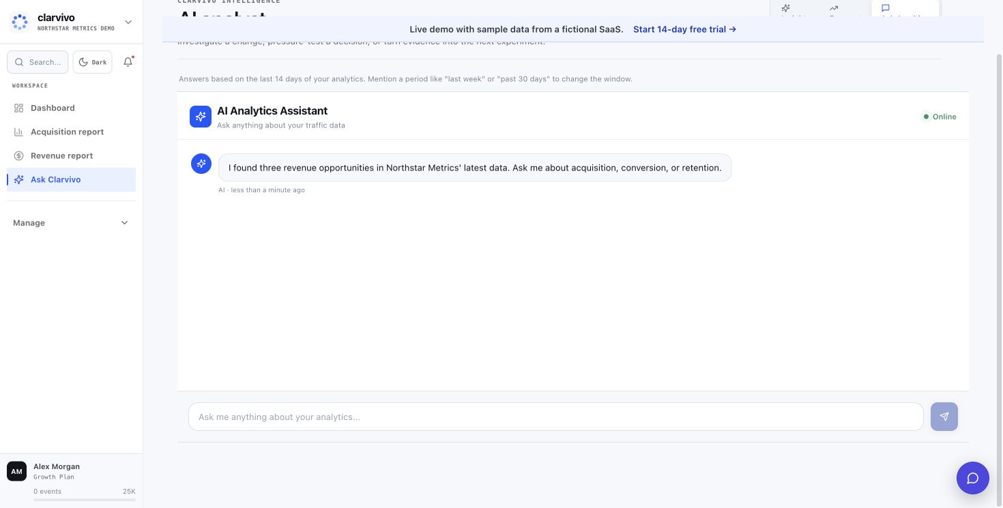Click the AM user avatar
Viewport: 1003px width, 508px height.
pos(16,471)
